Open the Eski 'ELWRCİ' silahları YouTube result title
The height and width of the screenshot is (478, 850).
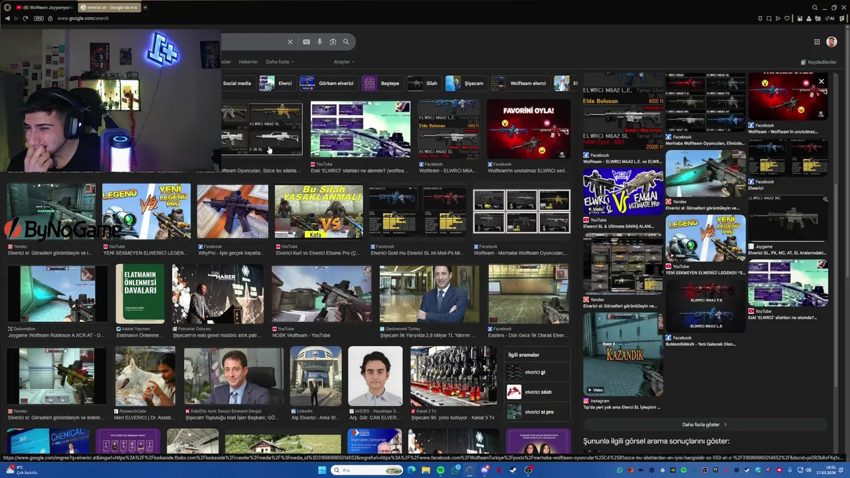359,171
